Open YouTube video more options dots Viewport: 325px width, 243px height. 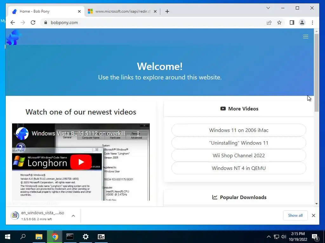point(138,134)
